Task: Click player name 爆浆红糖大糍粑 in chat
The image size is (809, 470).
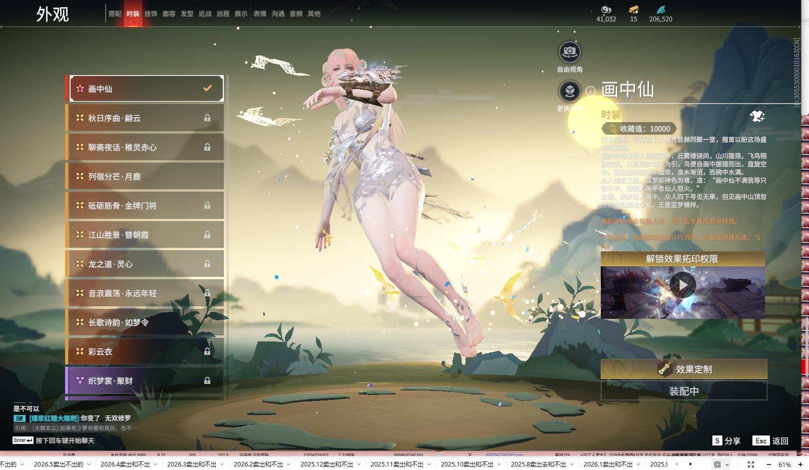Action: tap(54, 418)
